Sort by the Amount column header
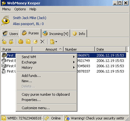The image size is (130, 121). [48, 49]
